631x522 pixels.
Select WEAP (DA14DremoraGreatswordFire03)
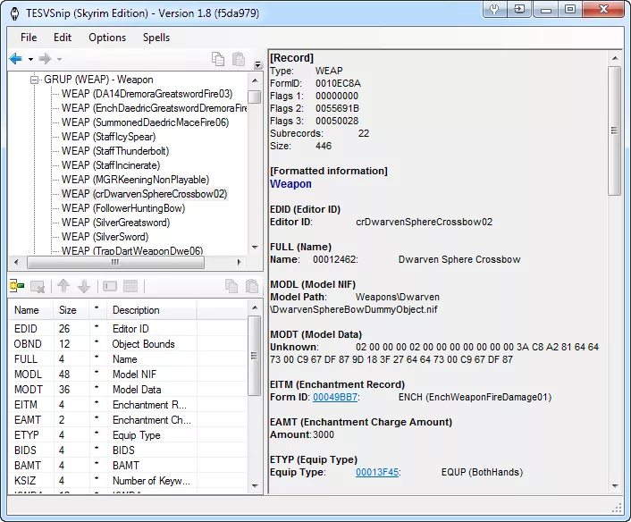(147, 94)
